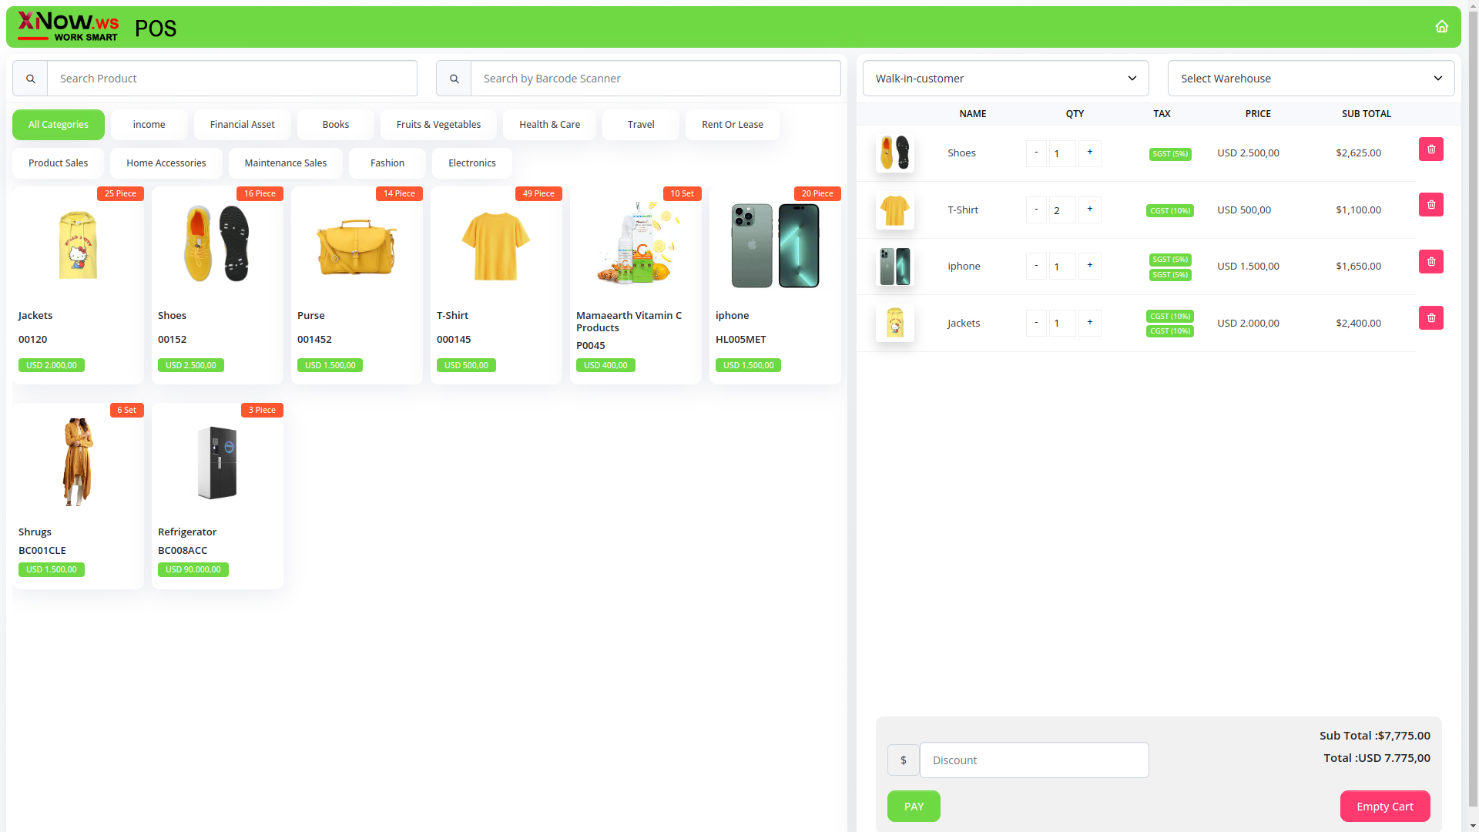This screenshot has height=832, width=1479.
Task: Click the barcode scanner search icon
Action: click(x=454, y=79)
